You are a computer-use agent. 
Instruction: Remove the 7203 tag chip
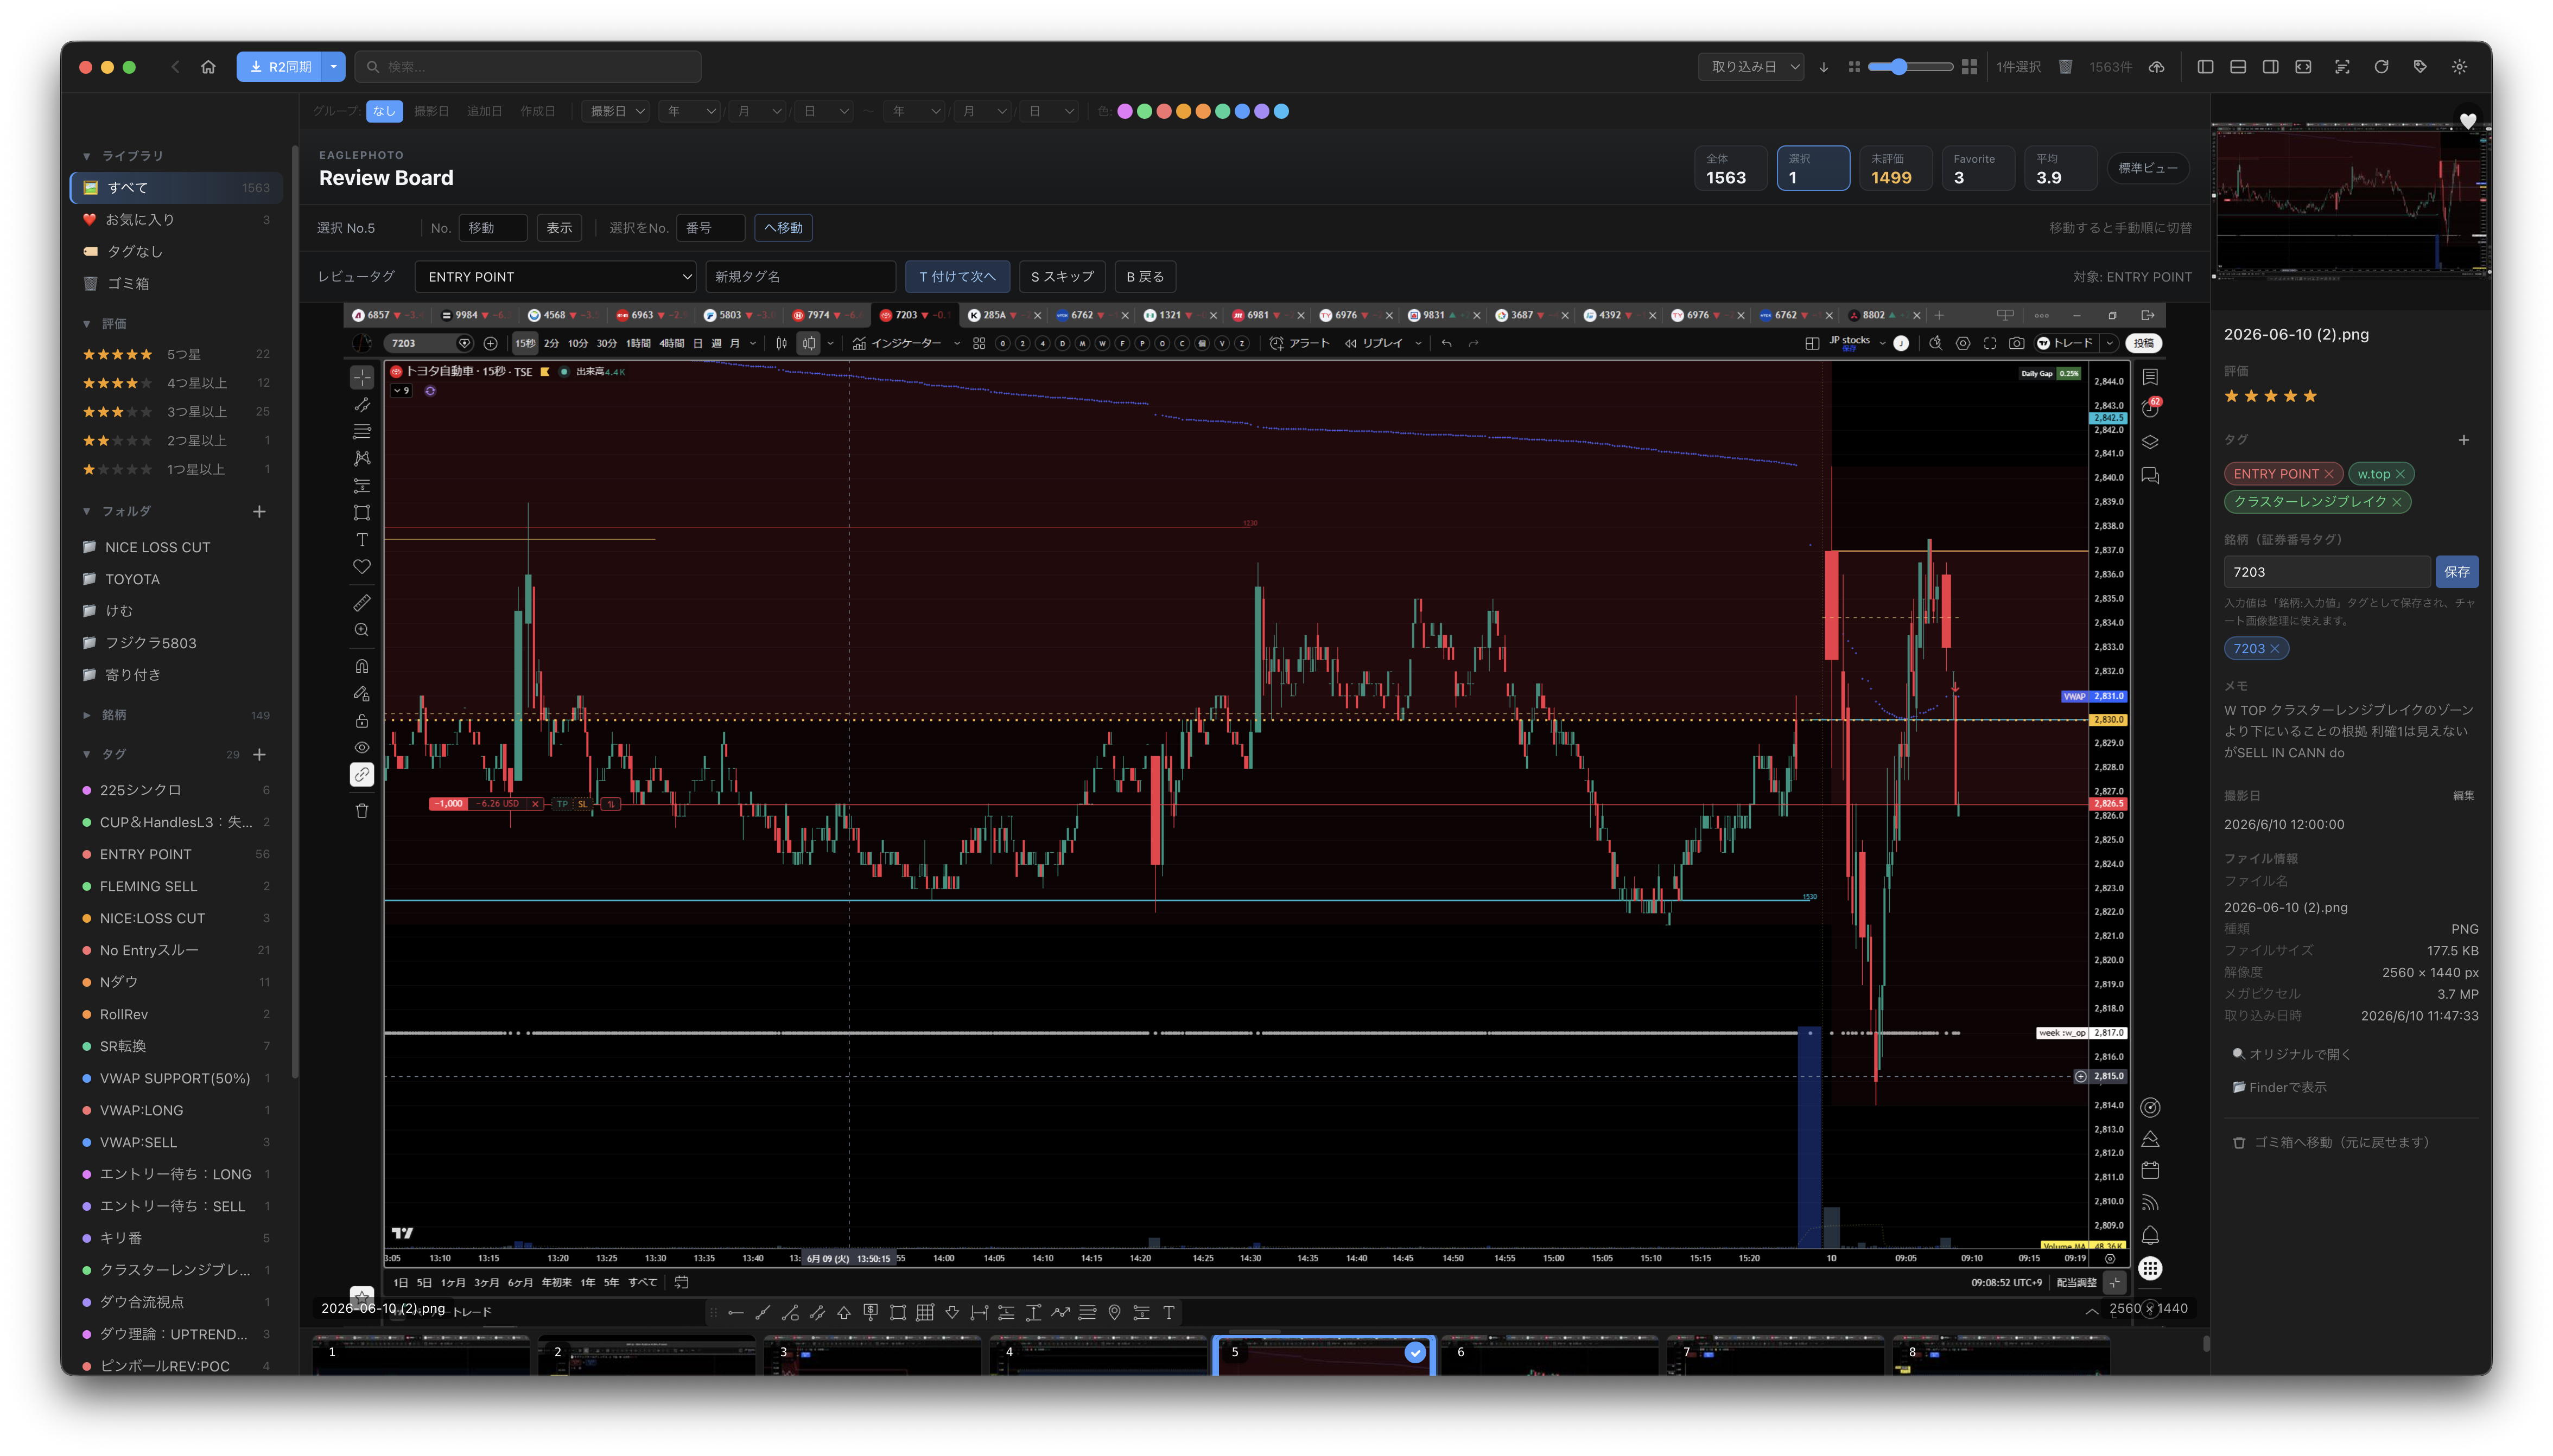coord(2275,649)
